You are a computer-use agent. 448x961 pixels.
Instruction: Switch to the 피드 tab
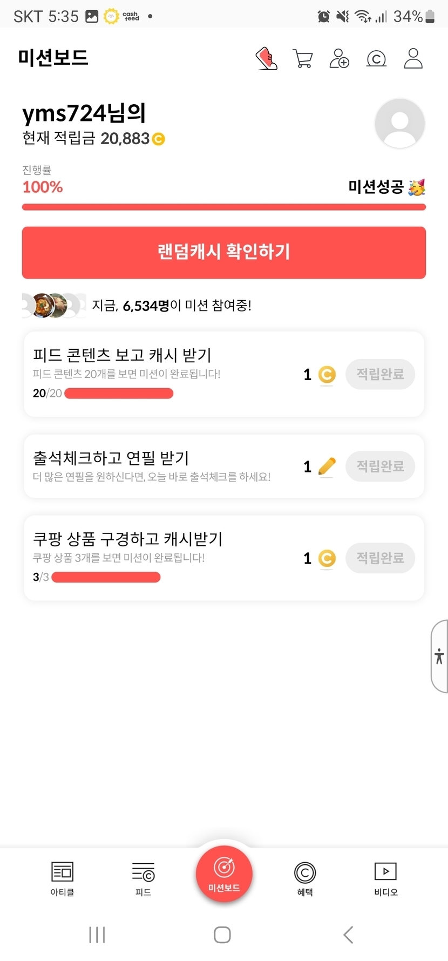(143, 878)
